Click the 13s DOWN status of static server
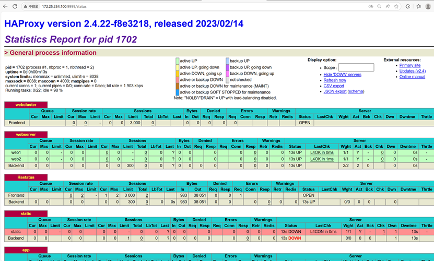Viewport: 434px width, 261px height. (291, 232)
